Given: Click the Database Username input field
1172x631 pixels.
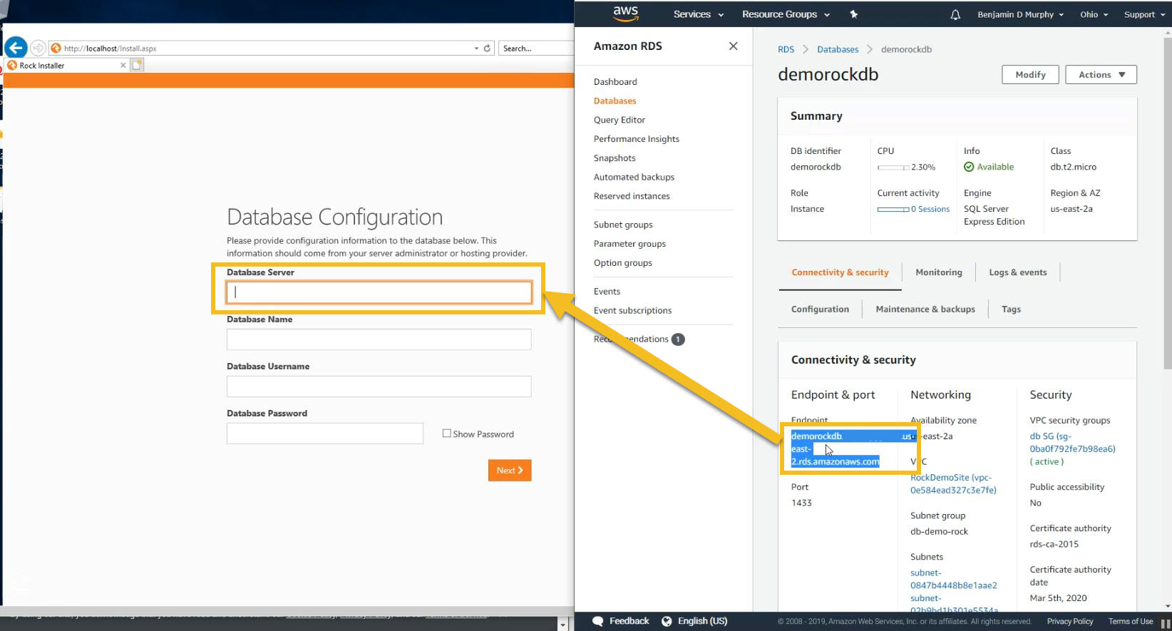Looking at the screenshot, I should click(379, 386).
